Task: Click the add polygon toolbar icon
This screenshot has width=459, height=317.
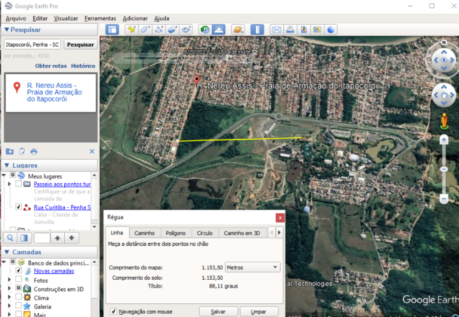Action: tap(146, 30)
